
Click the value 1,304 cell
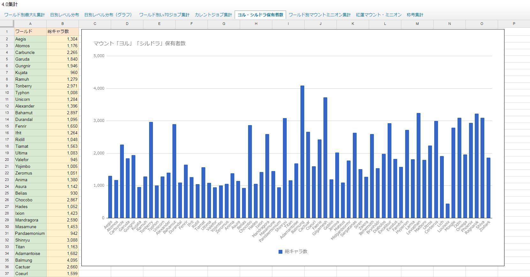click(63, 39)
